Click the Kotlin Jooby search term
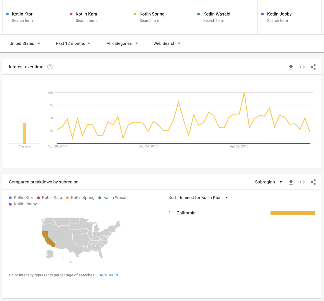Screen dimensions: 324x301 point(279,14)
